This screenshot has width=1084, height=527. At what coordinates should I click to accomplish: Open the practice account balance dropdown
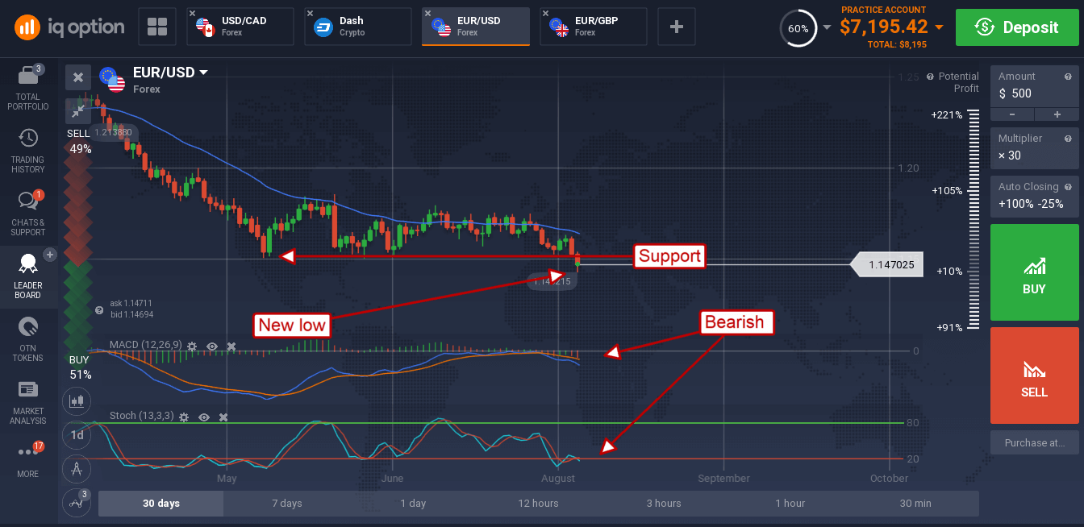[939, 27]
